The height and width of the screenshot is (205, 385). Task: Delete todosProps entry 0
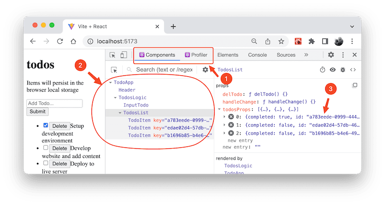tap(231, 117)
